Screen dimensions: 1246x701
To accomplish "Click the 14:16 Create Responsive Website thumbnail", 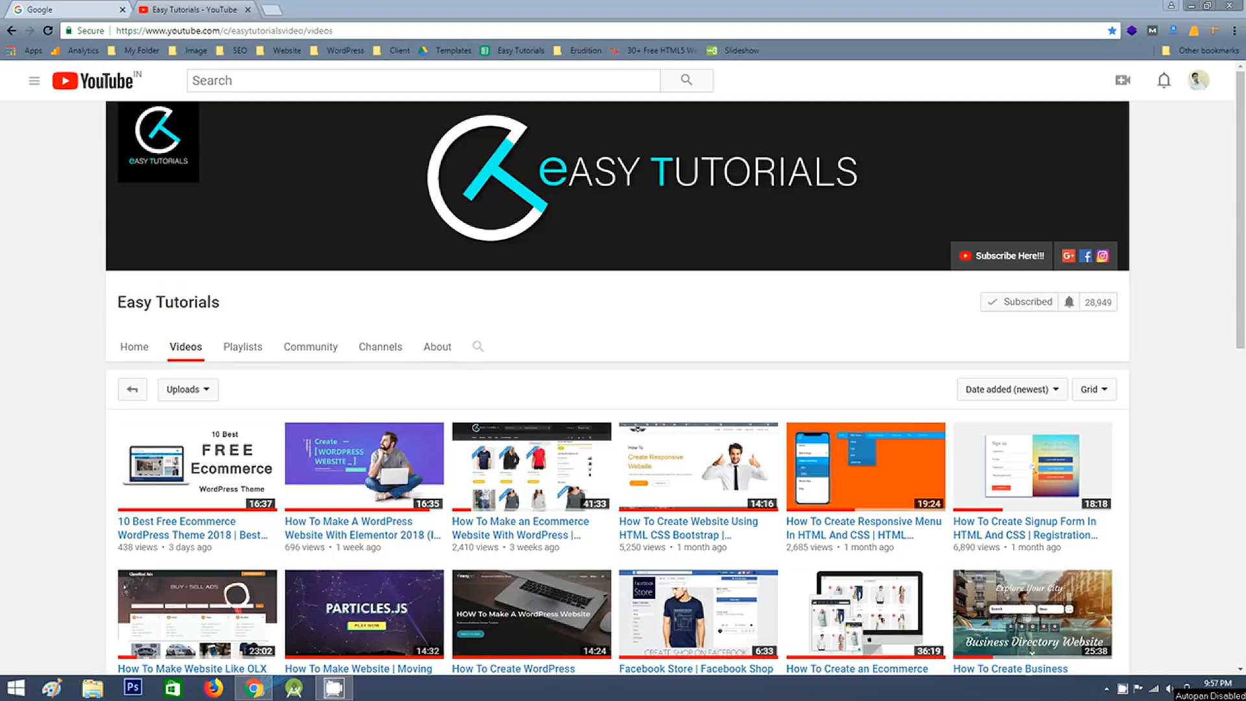I will 698,466.
